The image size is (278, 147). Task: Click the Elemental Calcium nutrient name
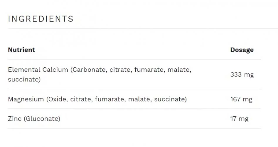pos(38,70)
